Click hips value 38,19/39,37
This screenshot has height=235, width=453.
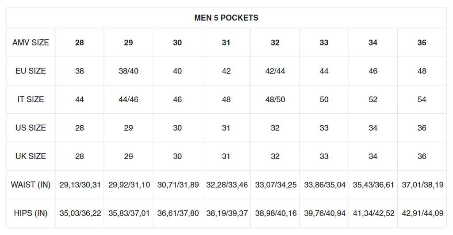click(227, 213)
